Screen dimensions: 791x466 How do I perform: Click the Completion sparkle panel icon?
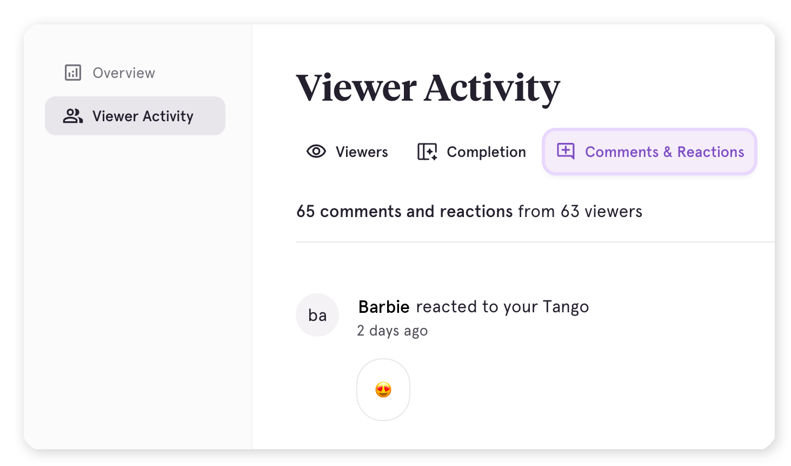tap(427, 152)
